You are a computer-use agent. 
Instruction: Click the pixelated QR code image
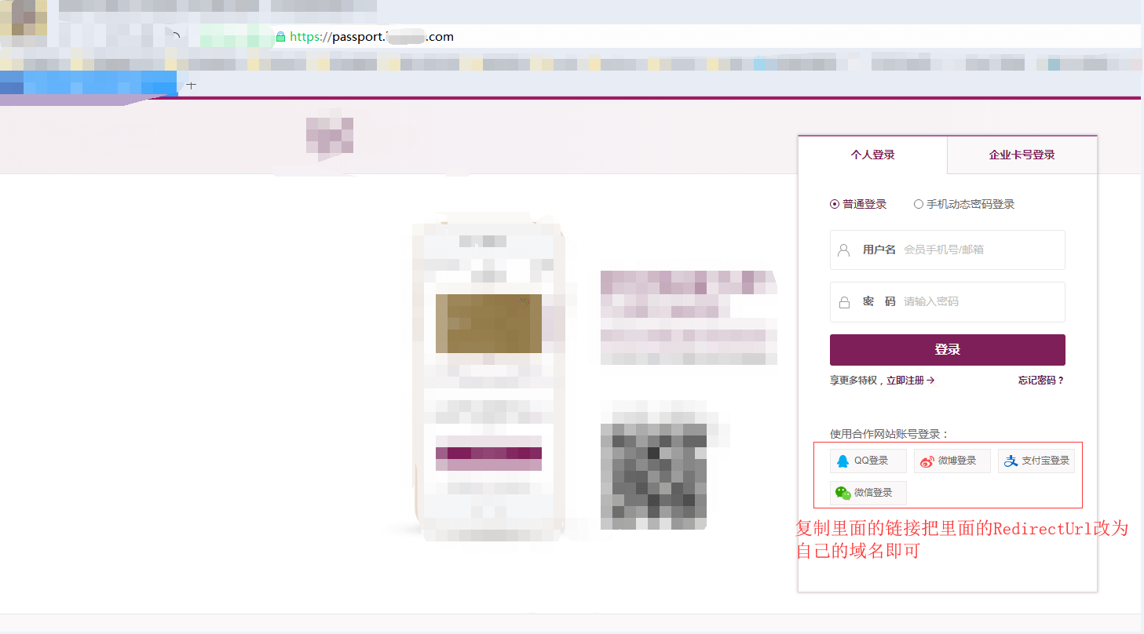[653, 476]
